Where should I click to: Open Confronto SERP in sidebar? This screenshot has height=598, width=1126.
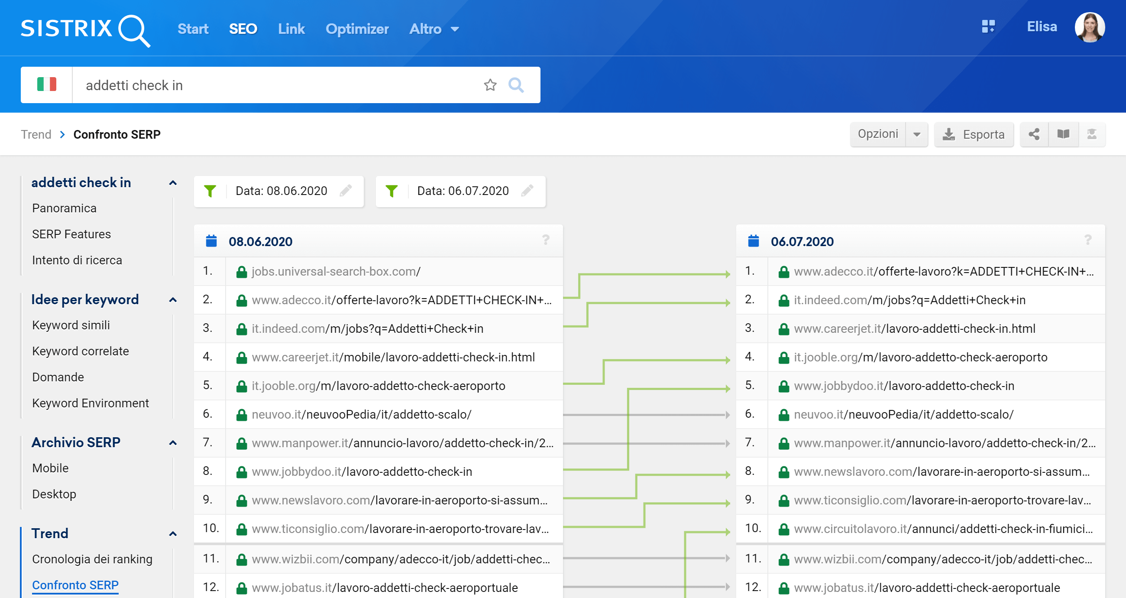[75, 585]
